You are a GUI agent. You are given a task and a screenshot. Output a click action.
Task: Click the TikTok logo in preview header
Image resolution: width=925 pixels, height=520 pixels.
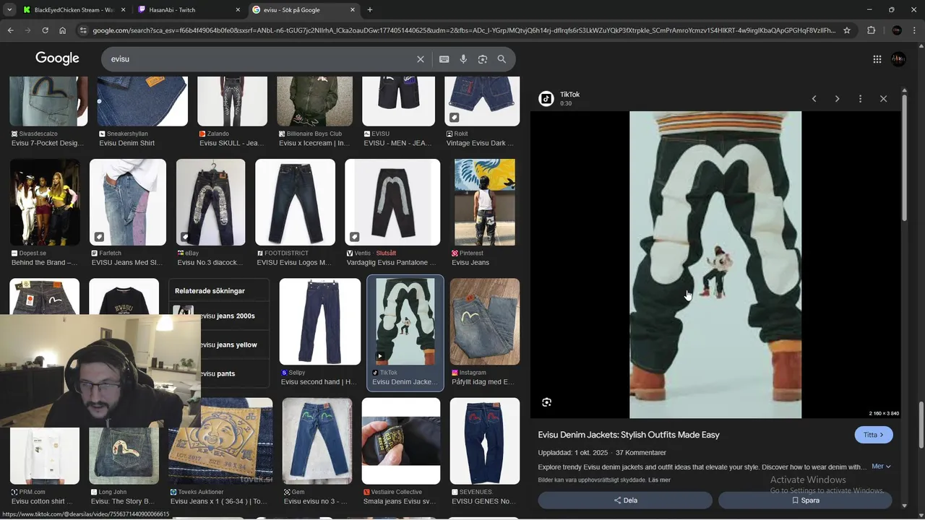coord(546,99)
